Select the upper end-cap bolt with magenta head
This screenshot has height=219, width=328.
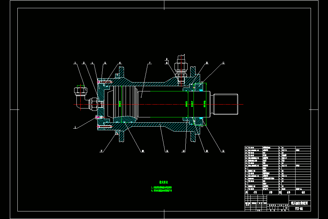click(105, 82)
